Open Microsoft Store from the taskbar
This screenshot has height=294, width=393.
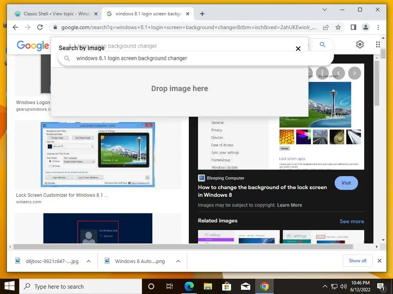tap(226, 286)
